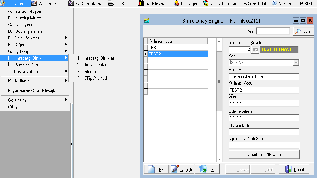Expand İhracatçı Birlik submenu

[x=35, y=58]
